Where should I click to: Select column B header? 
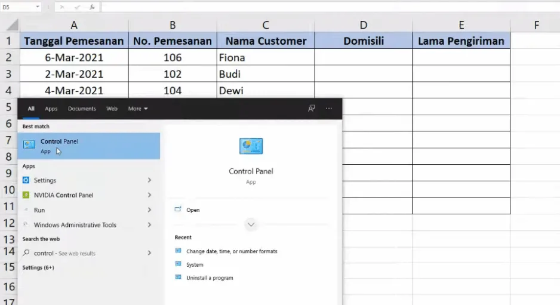point(173,25)
